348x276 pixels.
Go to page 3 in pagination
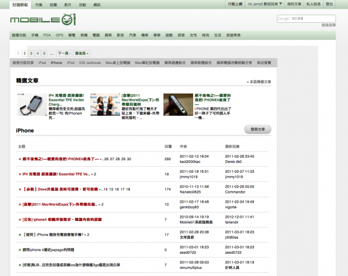[x=32, y=53]
